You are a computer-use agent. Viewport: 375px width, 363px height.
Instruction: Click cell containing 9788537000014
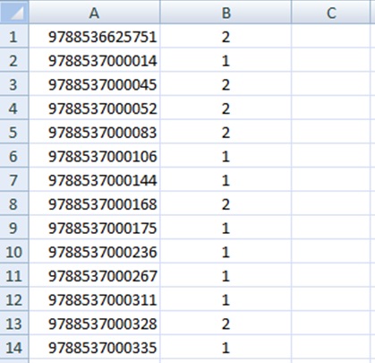pos(95,60)
